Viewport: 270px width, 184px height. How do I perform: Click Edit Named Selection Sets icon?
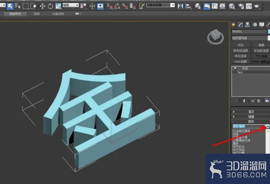142,6
